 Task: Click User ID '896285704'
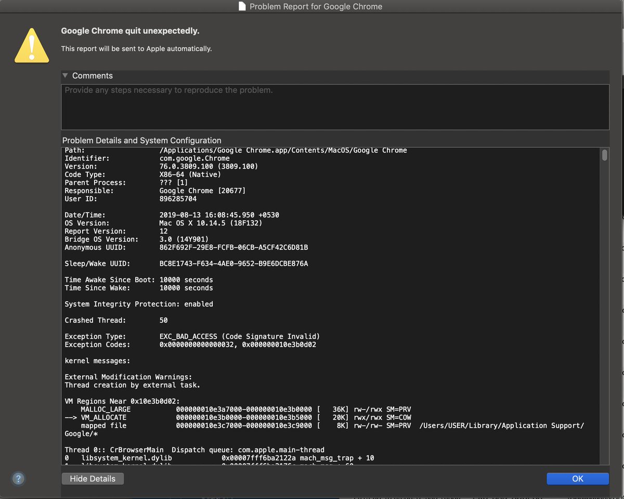pyautogui.click(x=178, y=199)
